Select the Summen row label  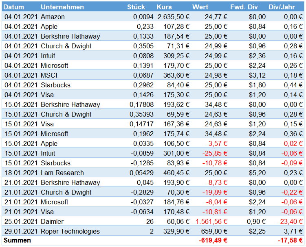pos(17,240)
